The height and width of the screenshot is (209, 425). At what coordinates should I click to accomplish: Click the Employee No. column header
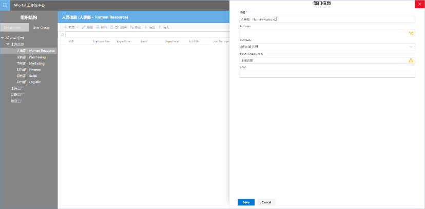[101, 41]
